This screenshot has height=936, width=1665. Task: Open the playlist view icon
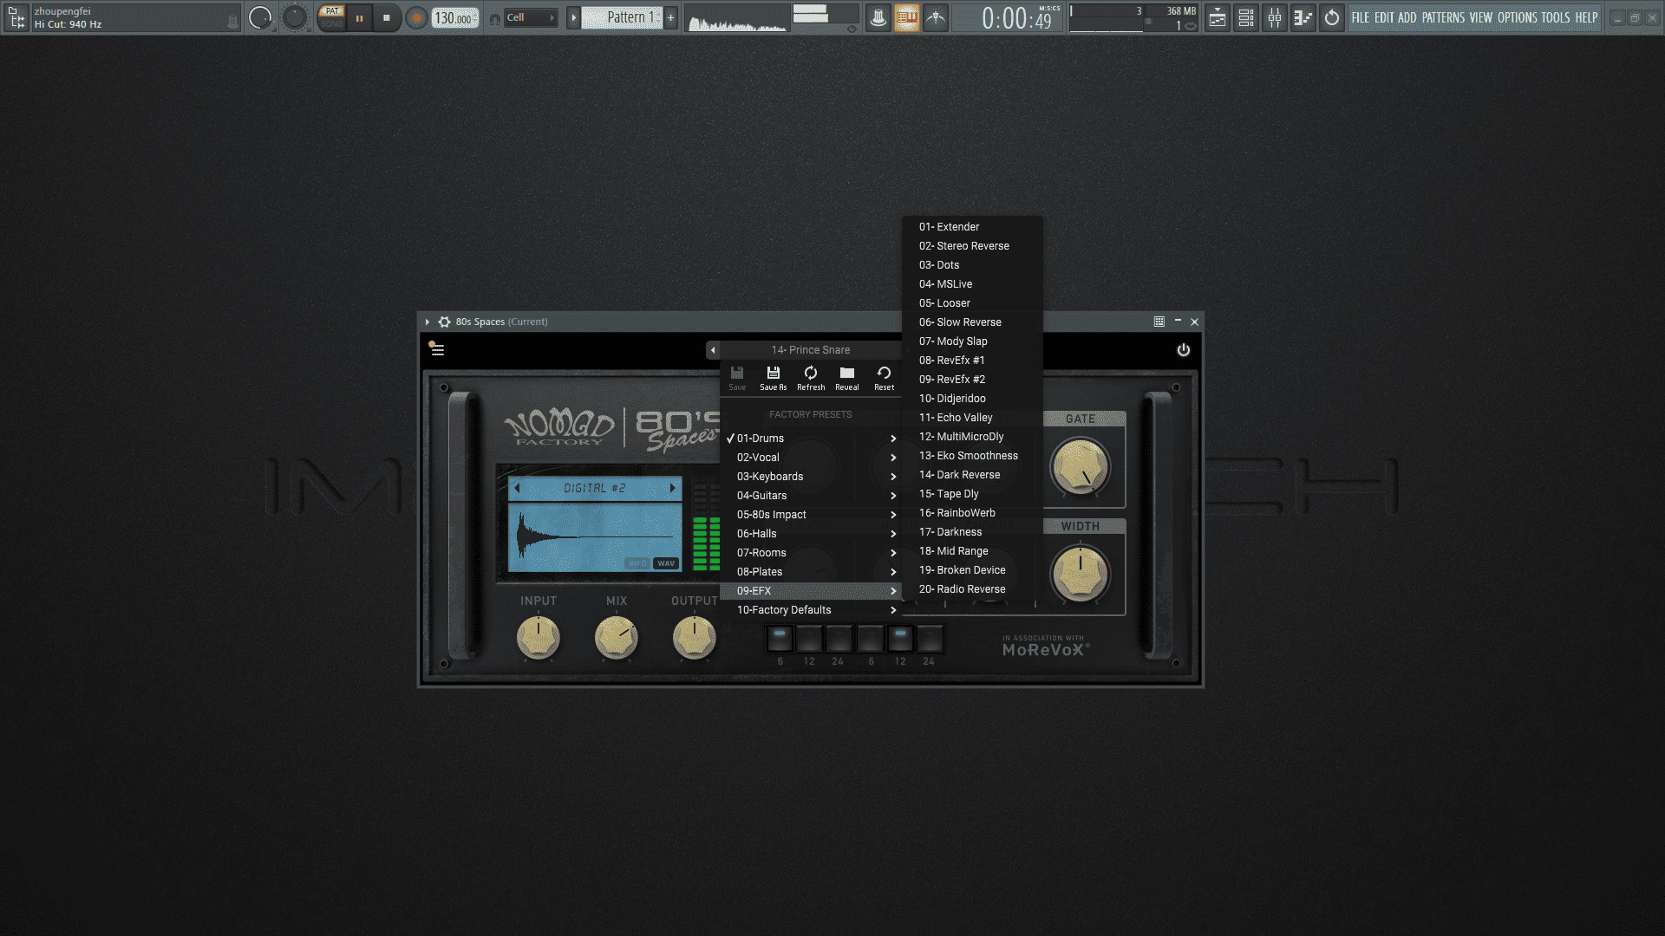(1217, 17)
